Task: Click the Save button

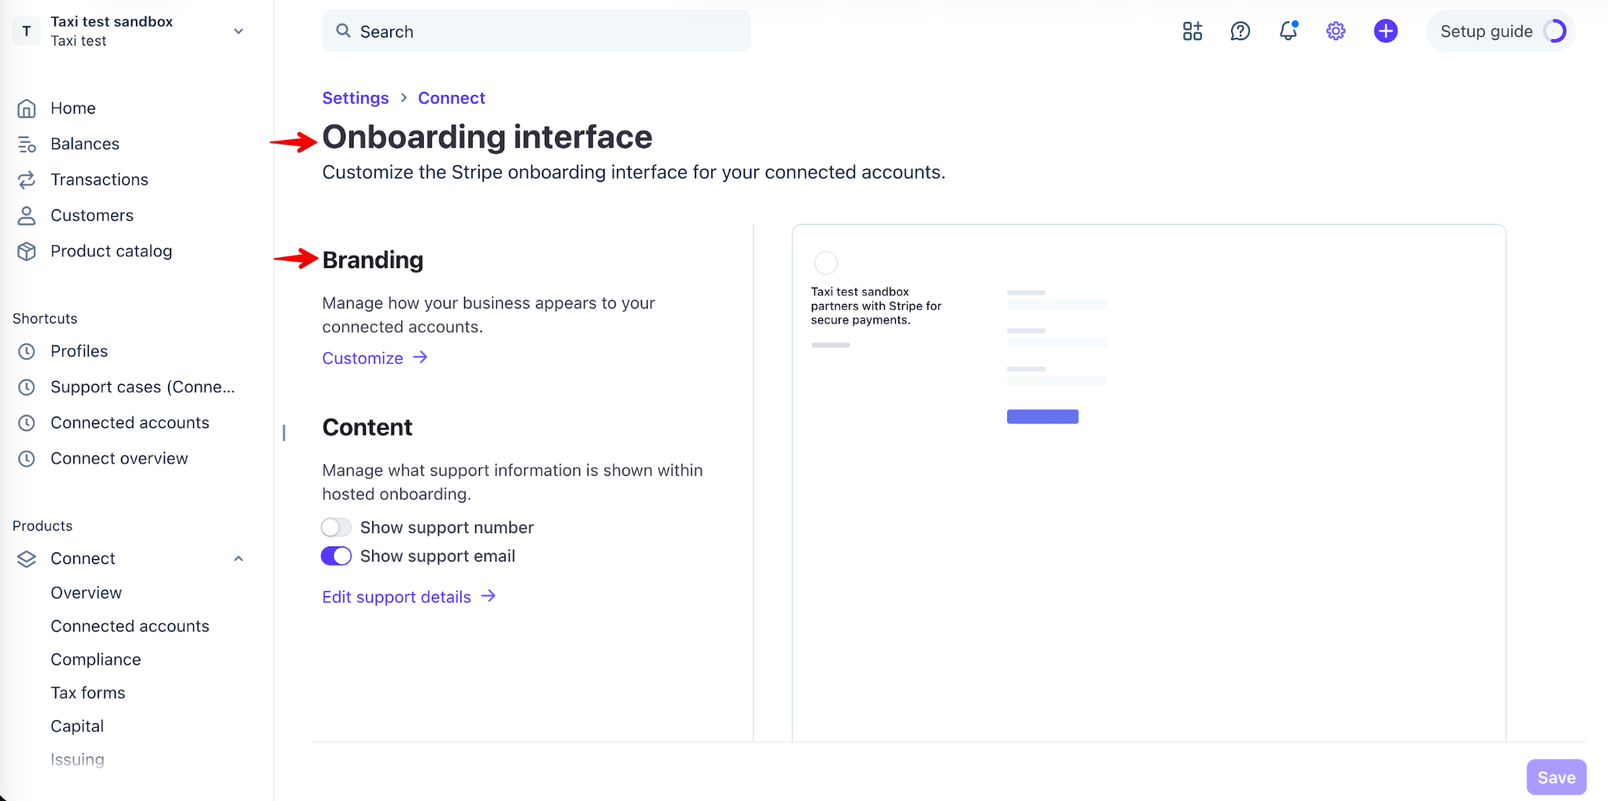Action: tap(1556, 777)
